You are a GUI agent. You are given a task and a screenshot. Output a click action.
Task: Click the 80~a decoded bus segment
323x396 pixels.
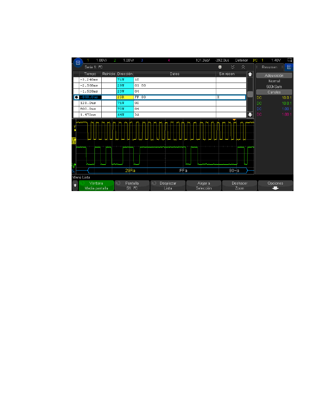pos(234,171)
